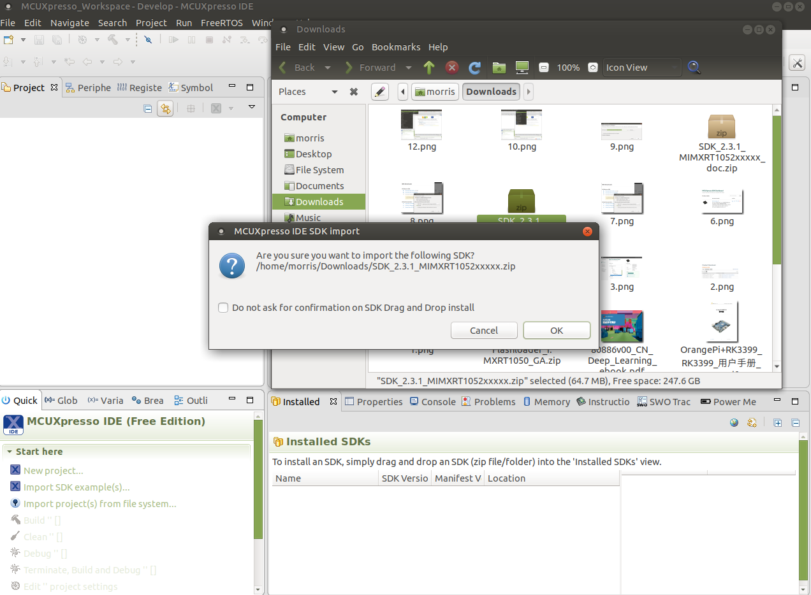Open the Build hammer dropdown arrow
The width and height of the screenshot is (811, 595).
pos(128,39)
